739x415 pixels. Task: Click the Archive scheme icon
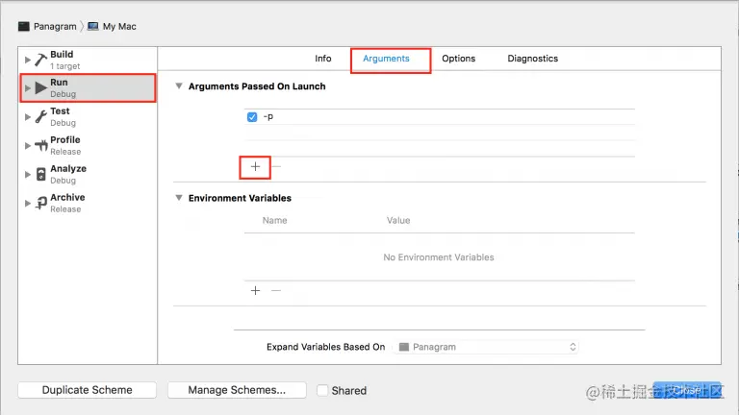[x=40, y=204]
